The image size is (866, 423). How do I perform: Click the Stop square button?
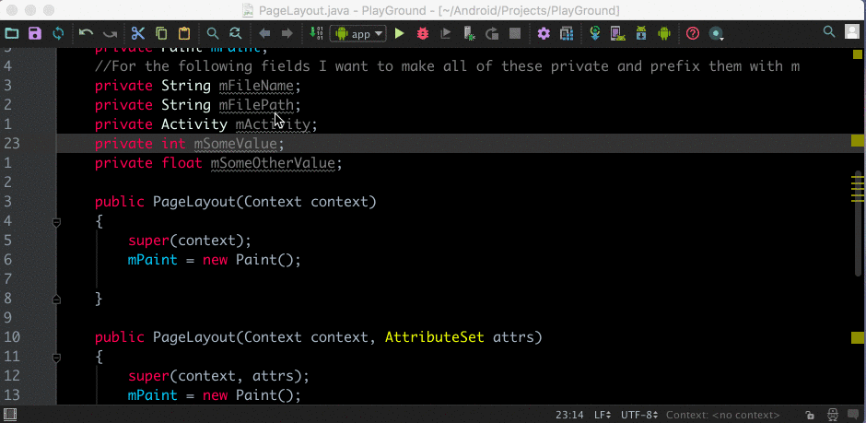pos(515,34)
